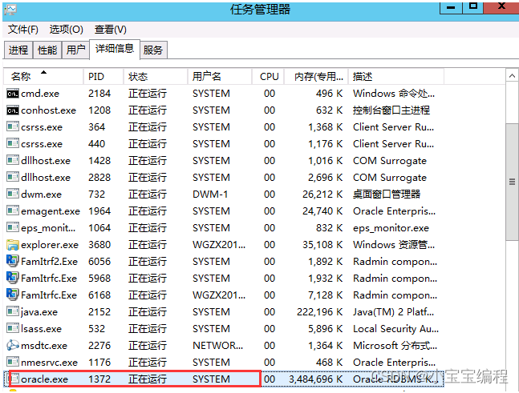519x393 pixels.
Task: Switch to the 进程 tab
Action: pyautogui.click(x=18, y=50)
